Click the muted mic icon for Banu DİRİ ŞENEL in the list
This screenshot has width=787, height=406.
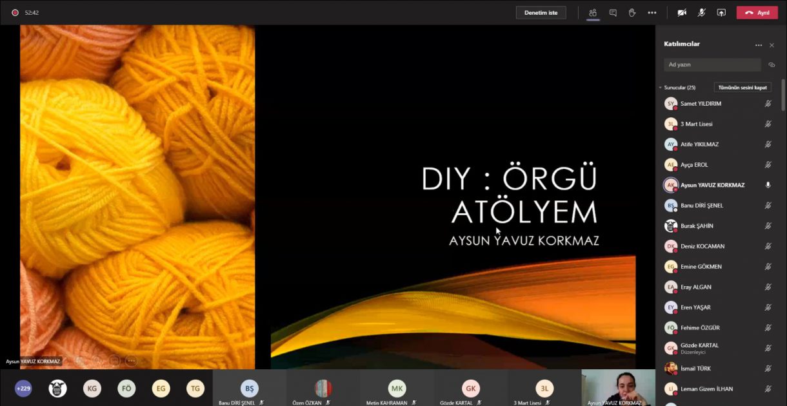[x=768, y=206]
